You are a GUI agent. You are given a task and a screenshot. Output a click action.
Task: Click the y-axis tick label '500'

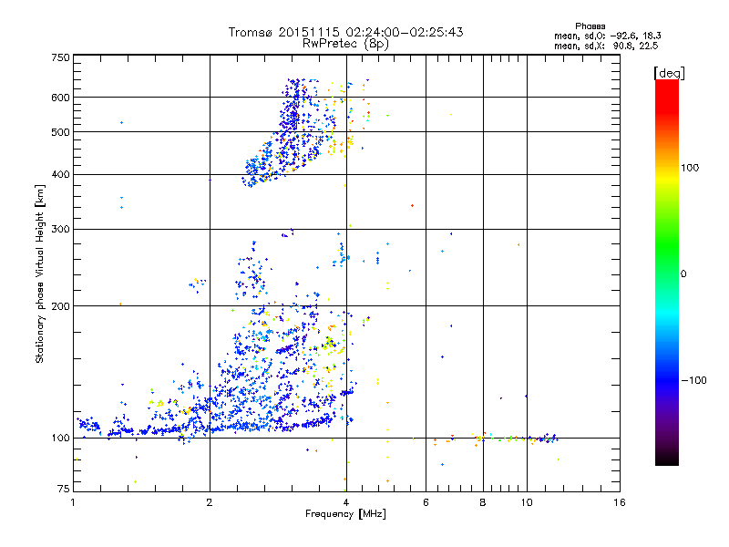tap(60, 132)
